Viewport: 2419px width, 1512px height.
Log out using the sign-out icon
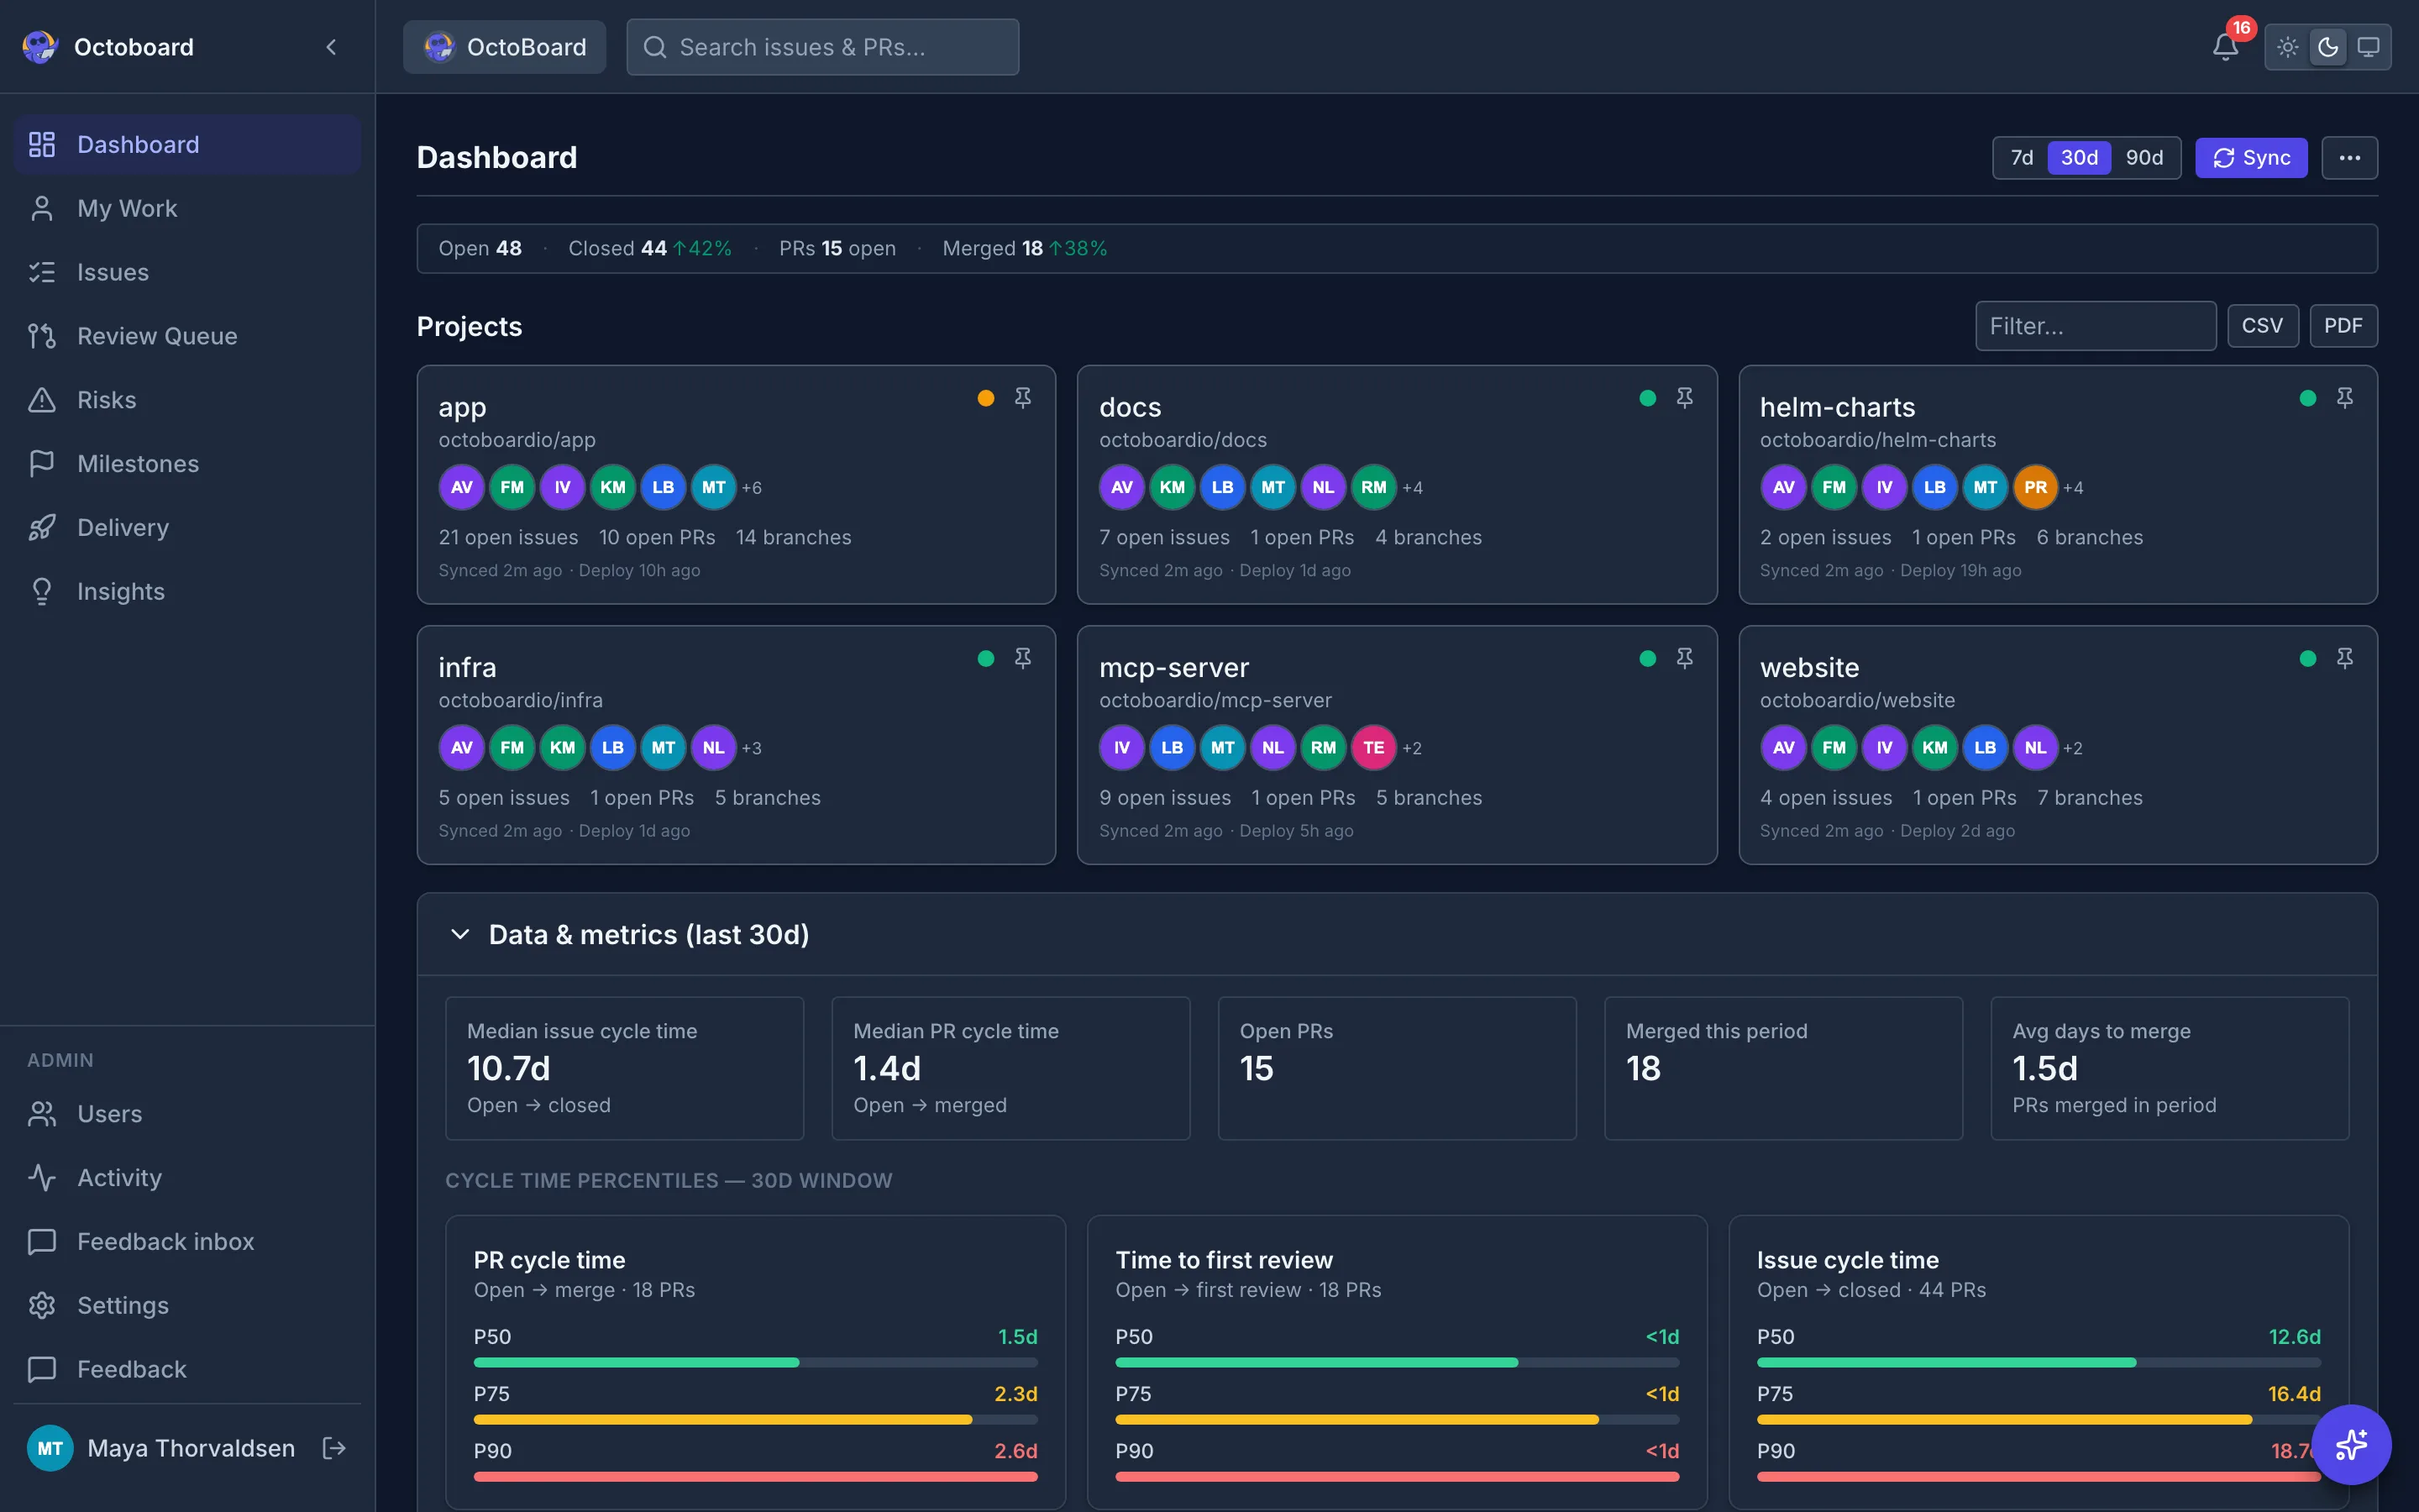coord(333,1448)
